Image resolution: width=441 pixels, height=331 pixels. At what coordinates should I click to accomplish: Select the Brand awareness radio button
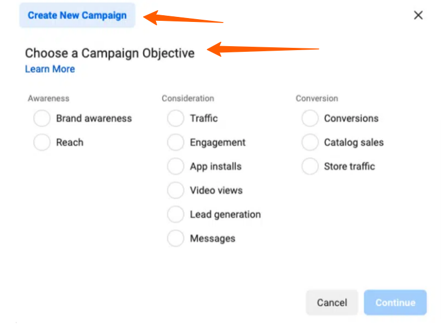[42, 119]
